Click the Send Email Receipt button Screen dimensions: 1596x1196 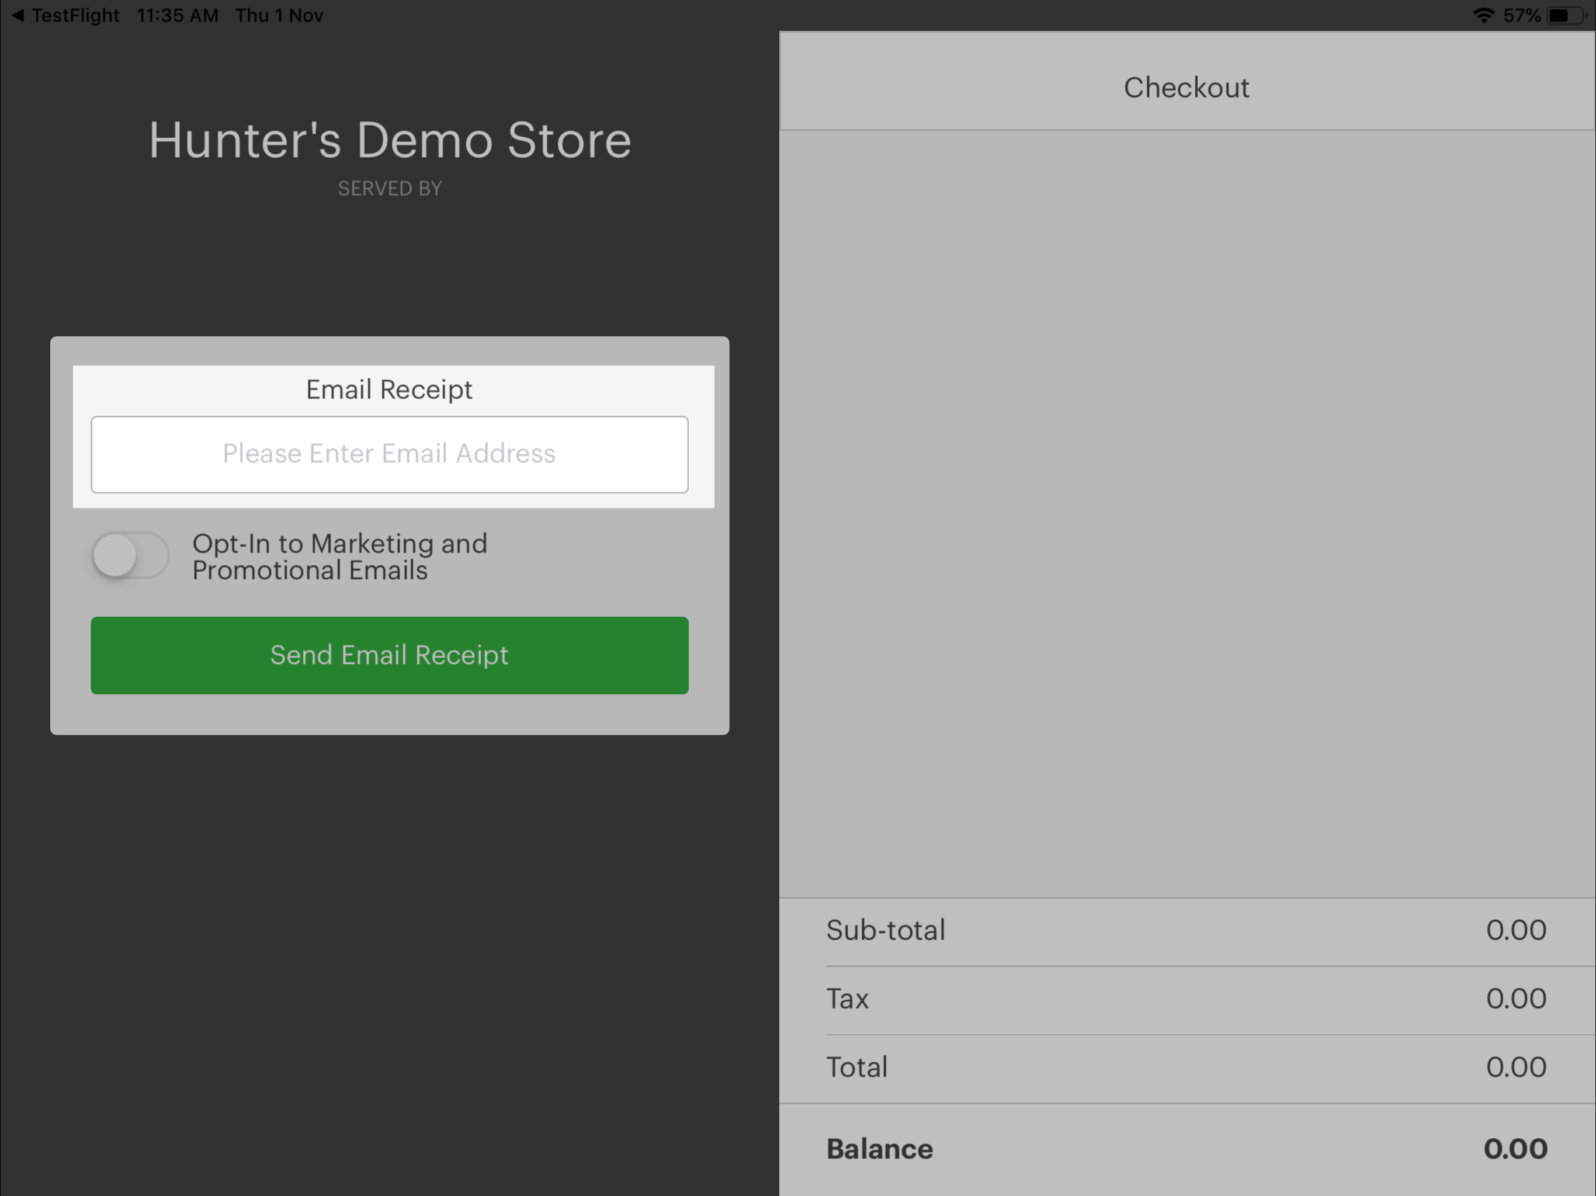tap(390, 655)
